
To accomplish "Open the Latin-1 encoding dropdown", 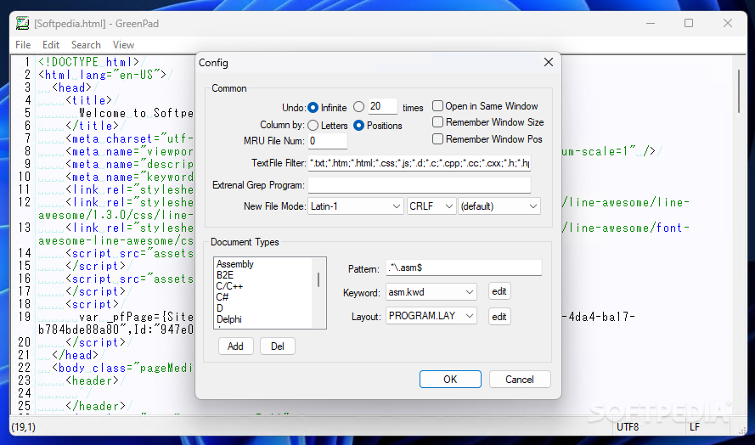I will [355, 206].
